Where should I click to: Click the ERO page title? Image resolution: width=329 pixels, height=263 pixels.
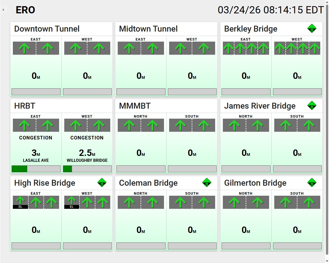pyautogui.click(x=25, y=10)
